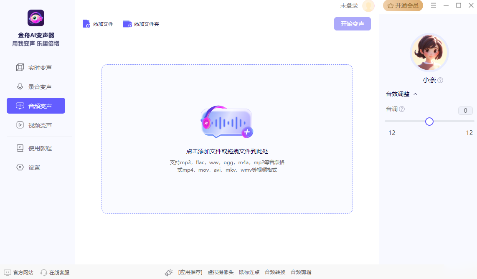Image resolution: width=477 pixels, height=279 pixels.
Task: Select 录音变声 recording voice change
Action: coord(36,86)
